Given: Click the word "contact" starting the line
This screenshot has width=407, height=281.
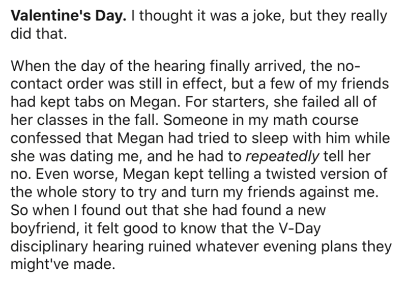Looking at the screenshot, I should point(37,85).
